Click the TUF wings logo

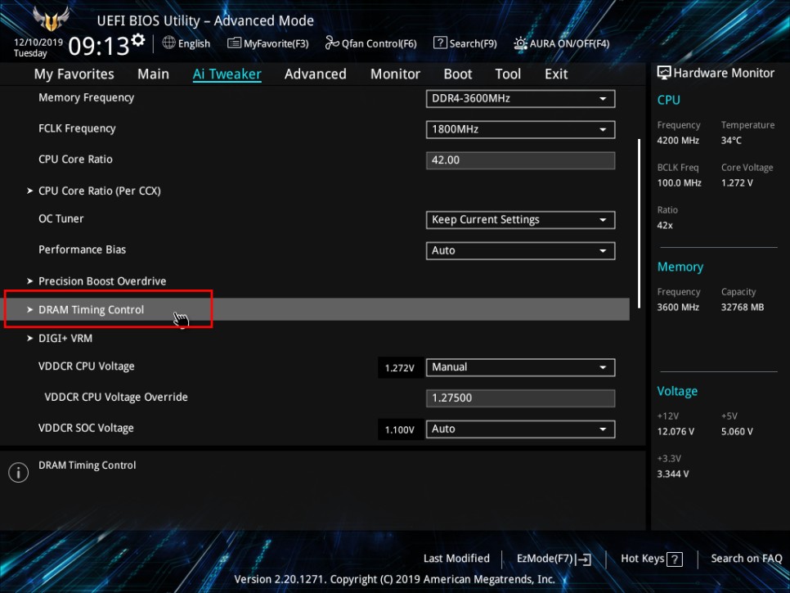(51, 19)
